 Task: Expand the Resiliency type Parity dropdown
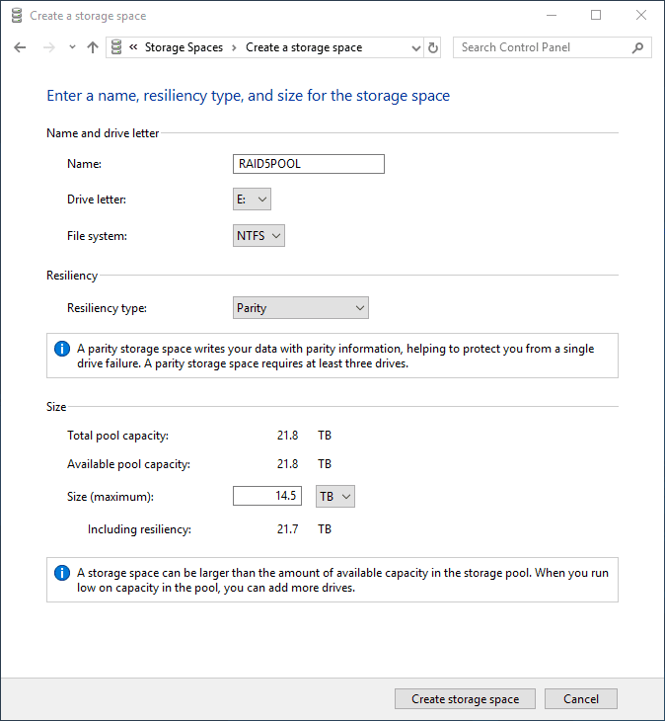point(300,308)
